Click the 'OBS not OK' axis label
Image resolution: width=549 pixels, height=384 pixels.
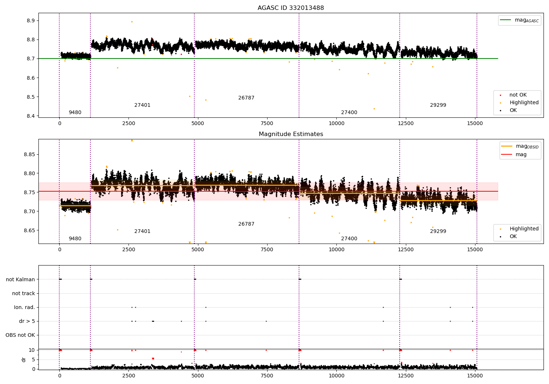pyautogui.click(x=20, y=335)
